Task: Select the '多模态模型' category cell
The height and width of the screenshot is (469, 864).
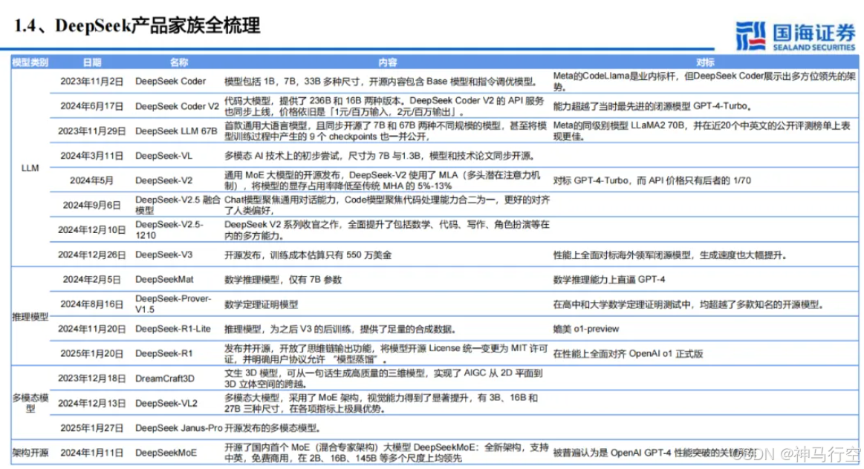Action: click(x=30, y=403)
